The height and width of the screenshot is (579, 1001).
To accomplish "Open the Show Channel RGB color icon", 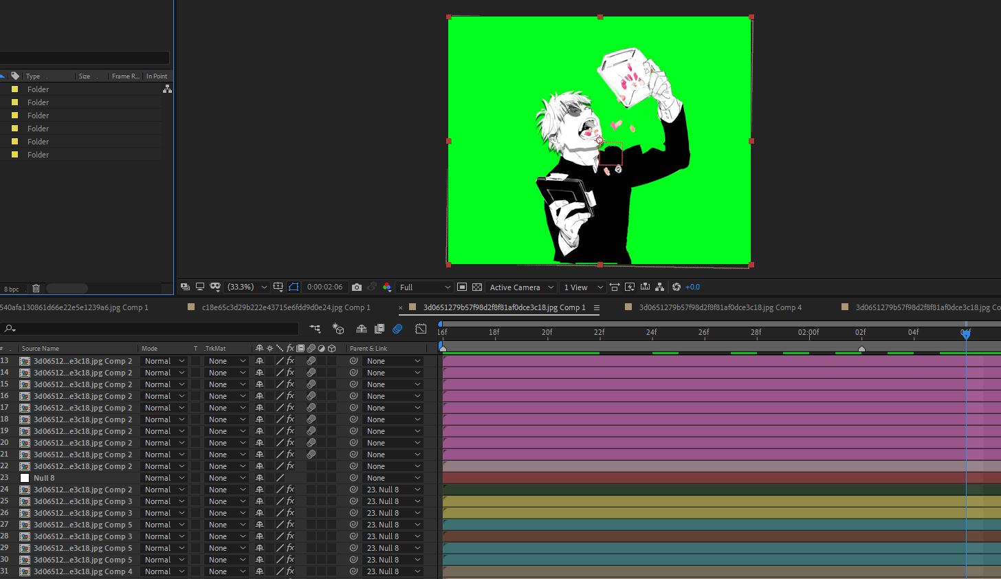I will pos(386,287).
